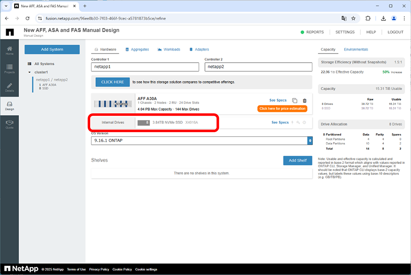
Task: Click the orange price estimation button
Action: coord(282,109)
